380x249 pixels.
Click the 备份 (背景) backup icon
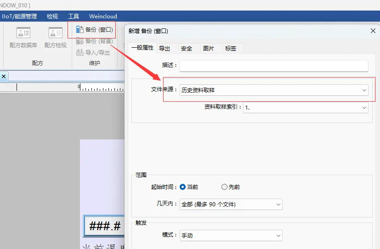(x=80, y=41)
